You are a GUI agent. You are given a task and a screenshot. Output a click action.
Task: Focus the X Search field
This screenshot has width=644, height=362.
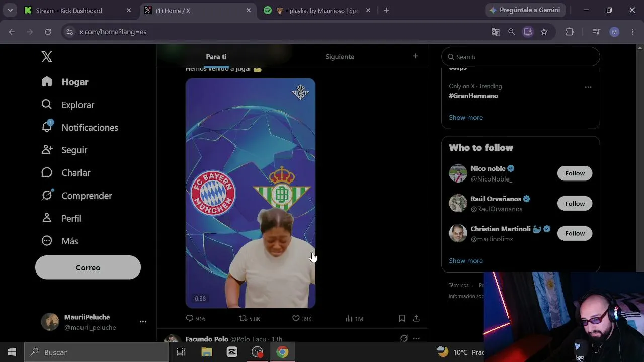521,57
